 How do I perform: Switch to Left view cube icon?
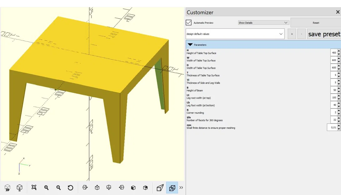coord(122,188)
